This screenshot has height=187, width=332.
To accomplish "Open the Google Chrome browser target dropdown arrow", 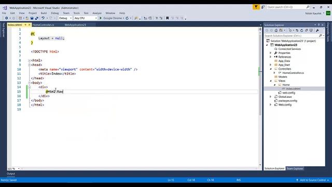I will click(123, 18).
